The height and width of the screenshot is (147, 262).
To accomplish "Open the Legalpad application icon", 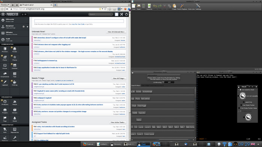I will (5, 83).
